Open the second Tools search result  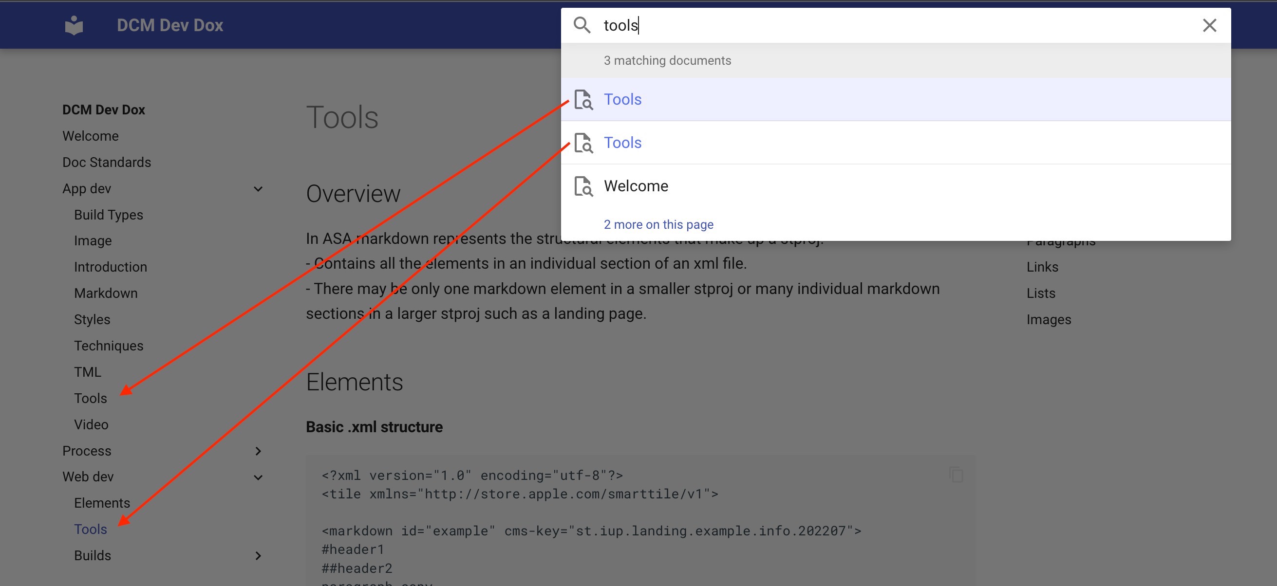pyautogui.click(x=896, y=143)
